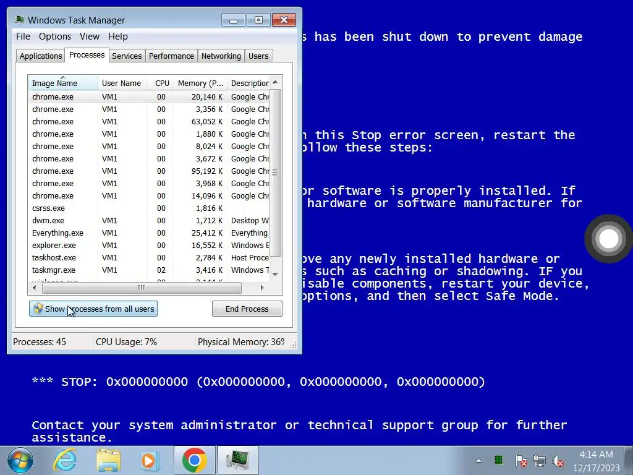This screenshot has width=633, height=475.
Task: Click the muted volume speaker tray icon
Action: tap(558, 461)
